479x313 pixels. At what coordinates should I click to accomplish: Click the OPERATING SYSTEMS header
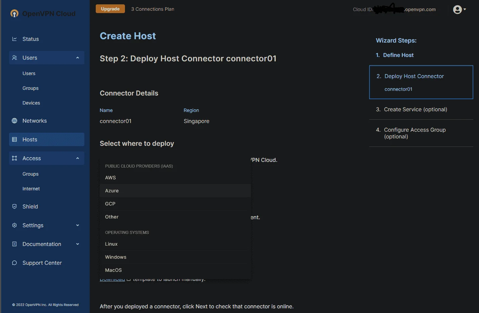127,232
